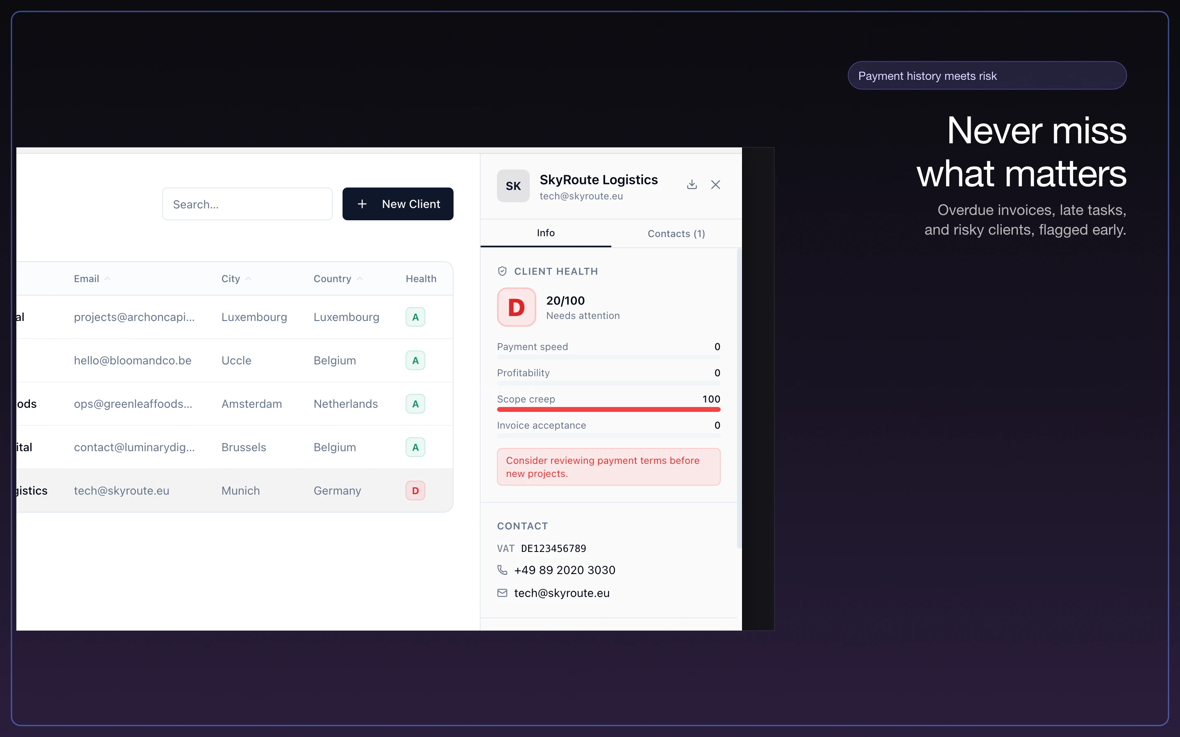Click health badge D for Munich row
Viewport: 1180px width, 737px height.
(415, 491)
